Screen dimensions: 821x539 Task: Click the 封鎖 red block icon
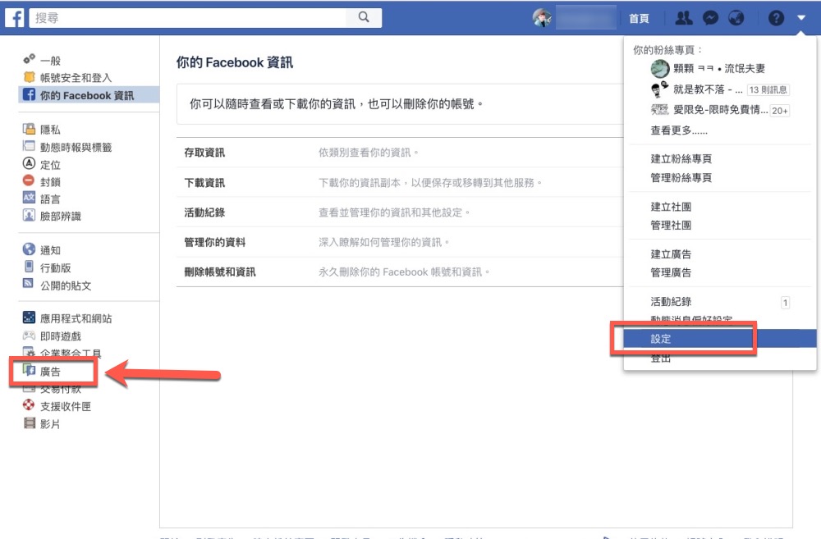29,180
